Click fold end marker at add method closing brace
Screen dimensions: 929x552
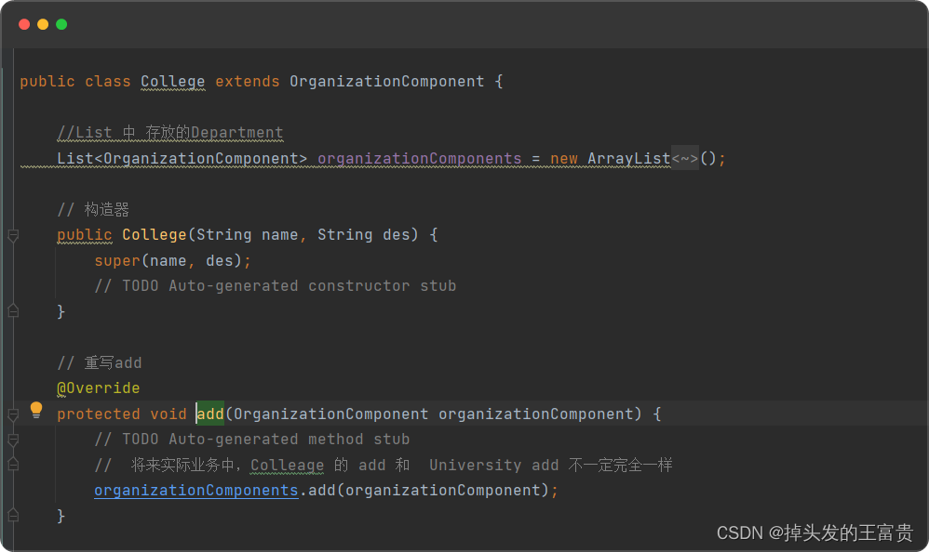click(13, 516)
